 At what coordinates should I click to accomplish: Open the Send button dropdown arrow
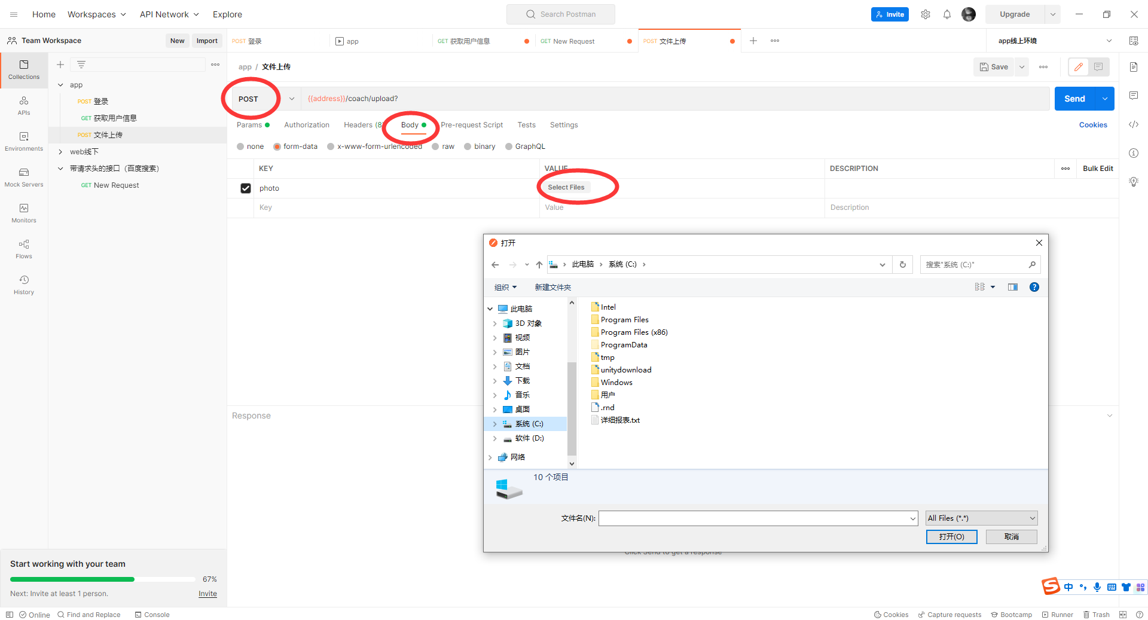[1105, 99]
